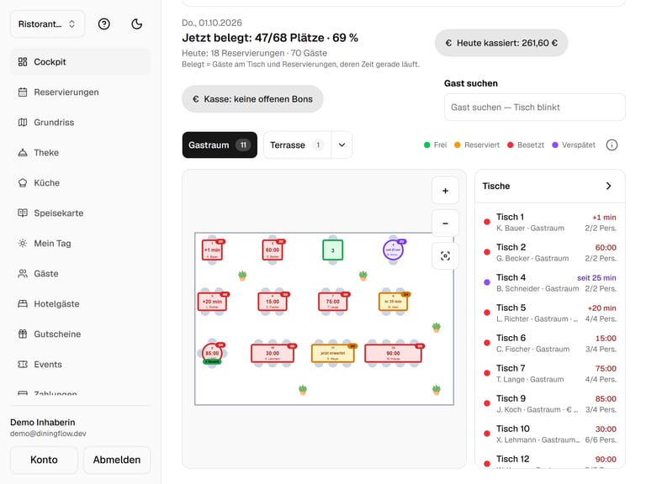The image size is (646, 484).
Task: Collapse the Tische panel chevron
Action: (x=608, y=186)
